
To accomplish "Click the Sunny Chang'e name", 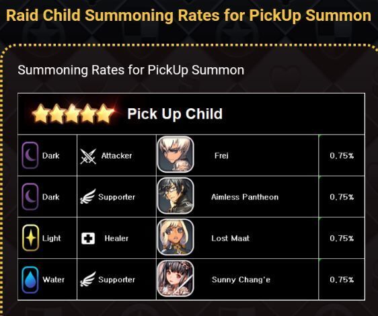I will point(241,280).
